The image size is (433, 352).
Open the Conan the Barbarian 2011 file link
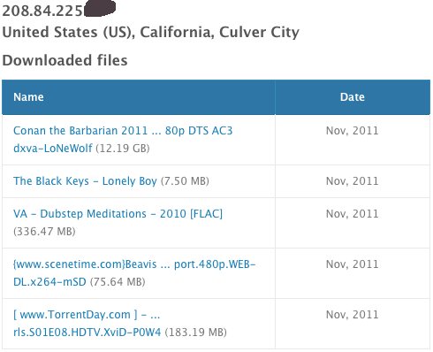[x=123, y=139]
